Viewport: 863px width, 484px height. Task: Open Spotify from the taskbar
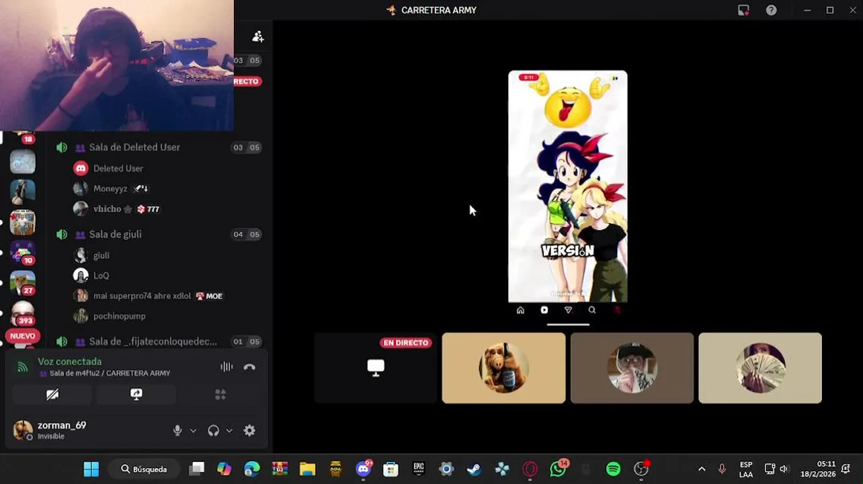(613, 469)
